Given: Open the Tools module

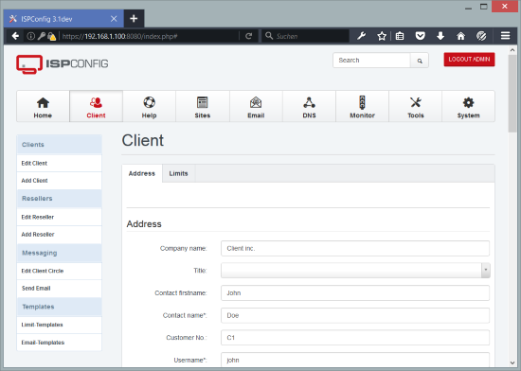Looking at the screenshot, I should (x=415, y=107).
